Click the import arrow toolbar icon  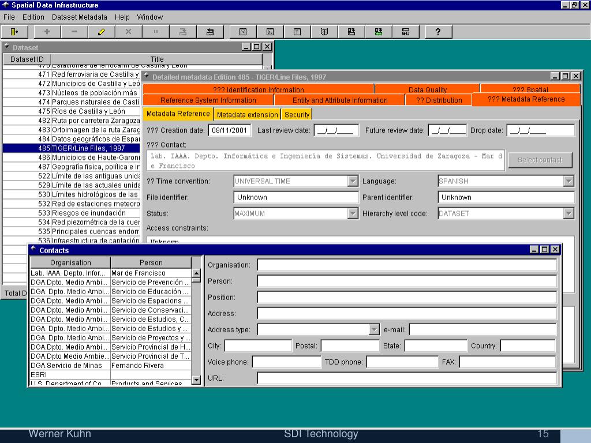click(x=210, y=32)
